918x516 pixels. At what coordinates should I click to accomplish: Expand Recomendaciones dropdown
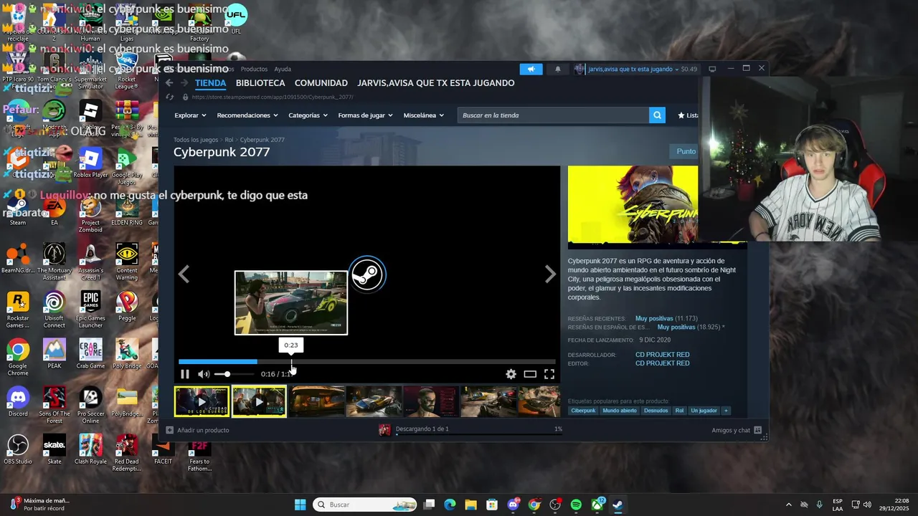[247, 115]
